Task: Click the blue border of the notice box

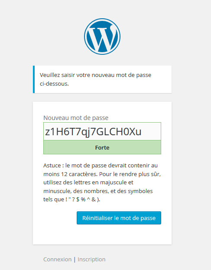Action: click(34, 80)
